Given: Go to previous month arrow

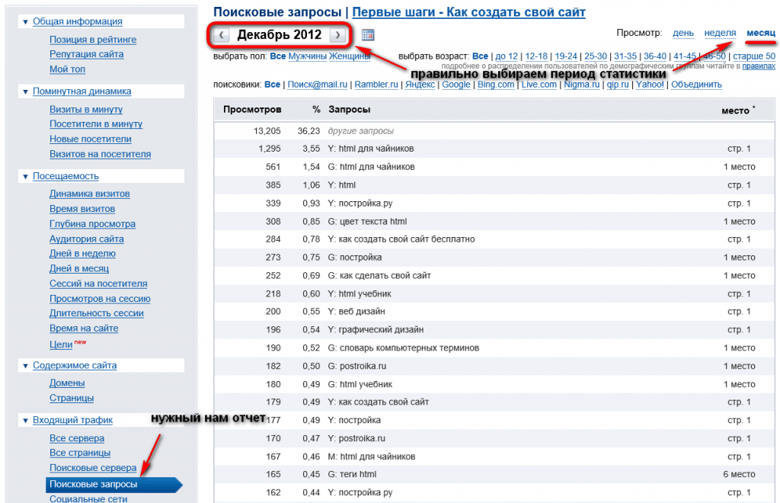Looking at the screenshot, I should pos(222,35).
